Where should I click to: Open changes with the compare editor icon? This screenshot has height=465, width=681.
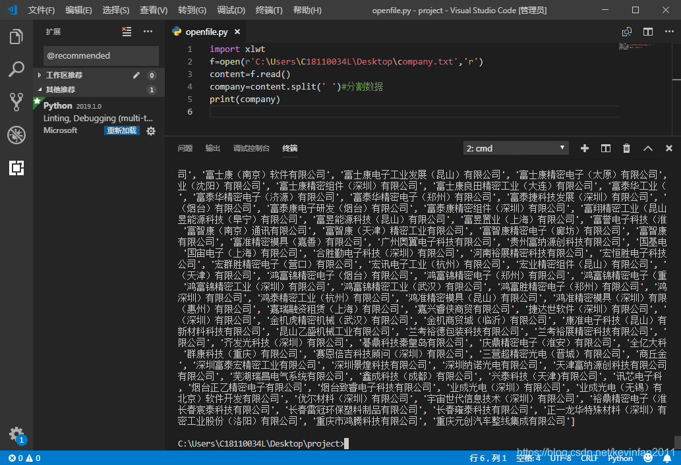click(x=626, y=32)
